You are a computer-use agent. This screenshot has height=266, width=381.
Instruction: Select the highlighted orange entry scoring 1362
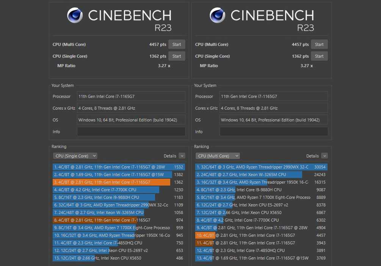(118, 182)
